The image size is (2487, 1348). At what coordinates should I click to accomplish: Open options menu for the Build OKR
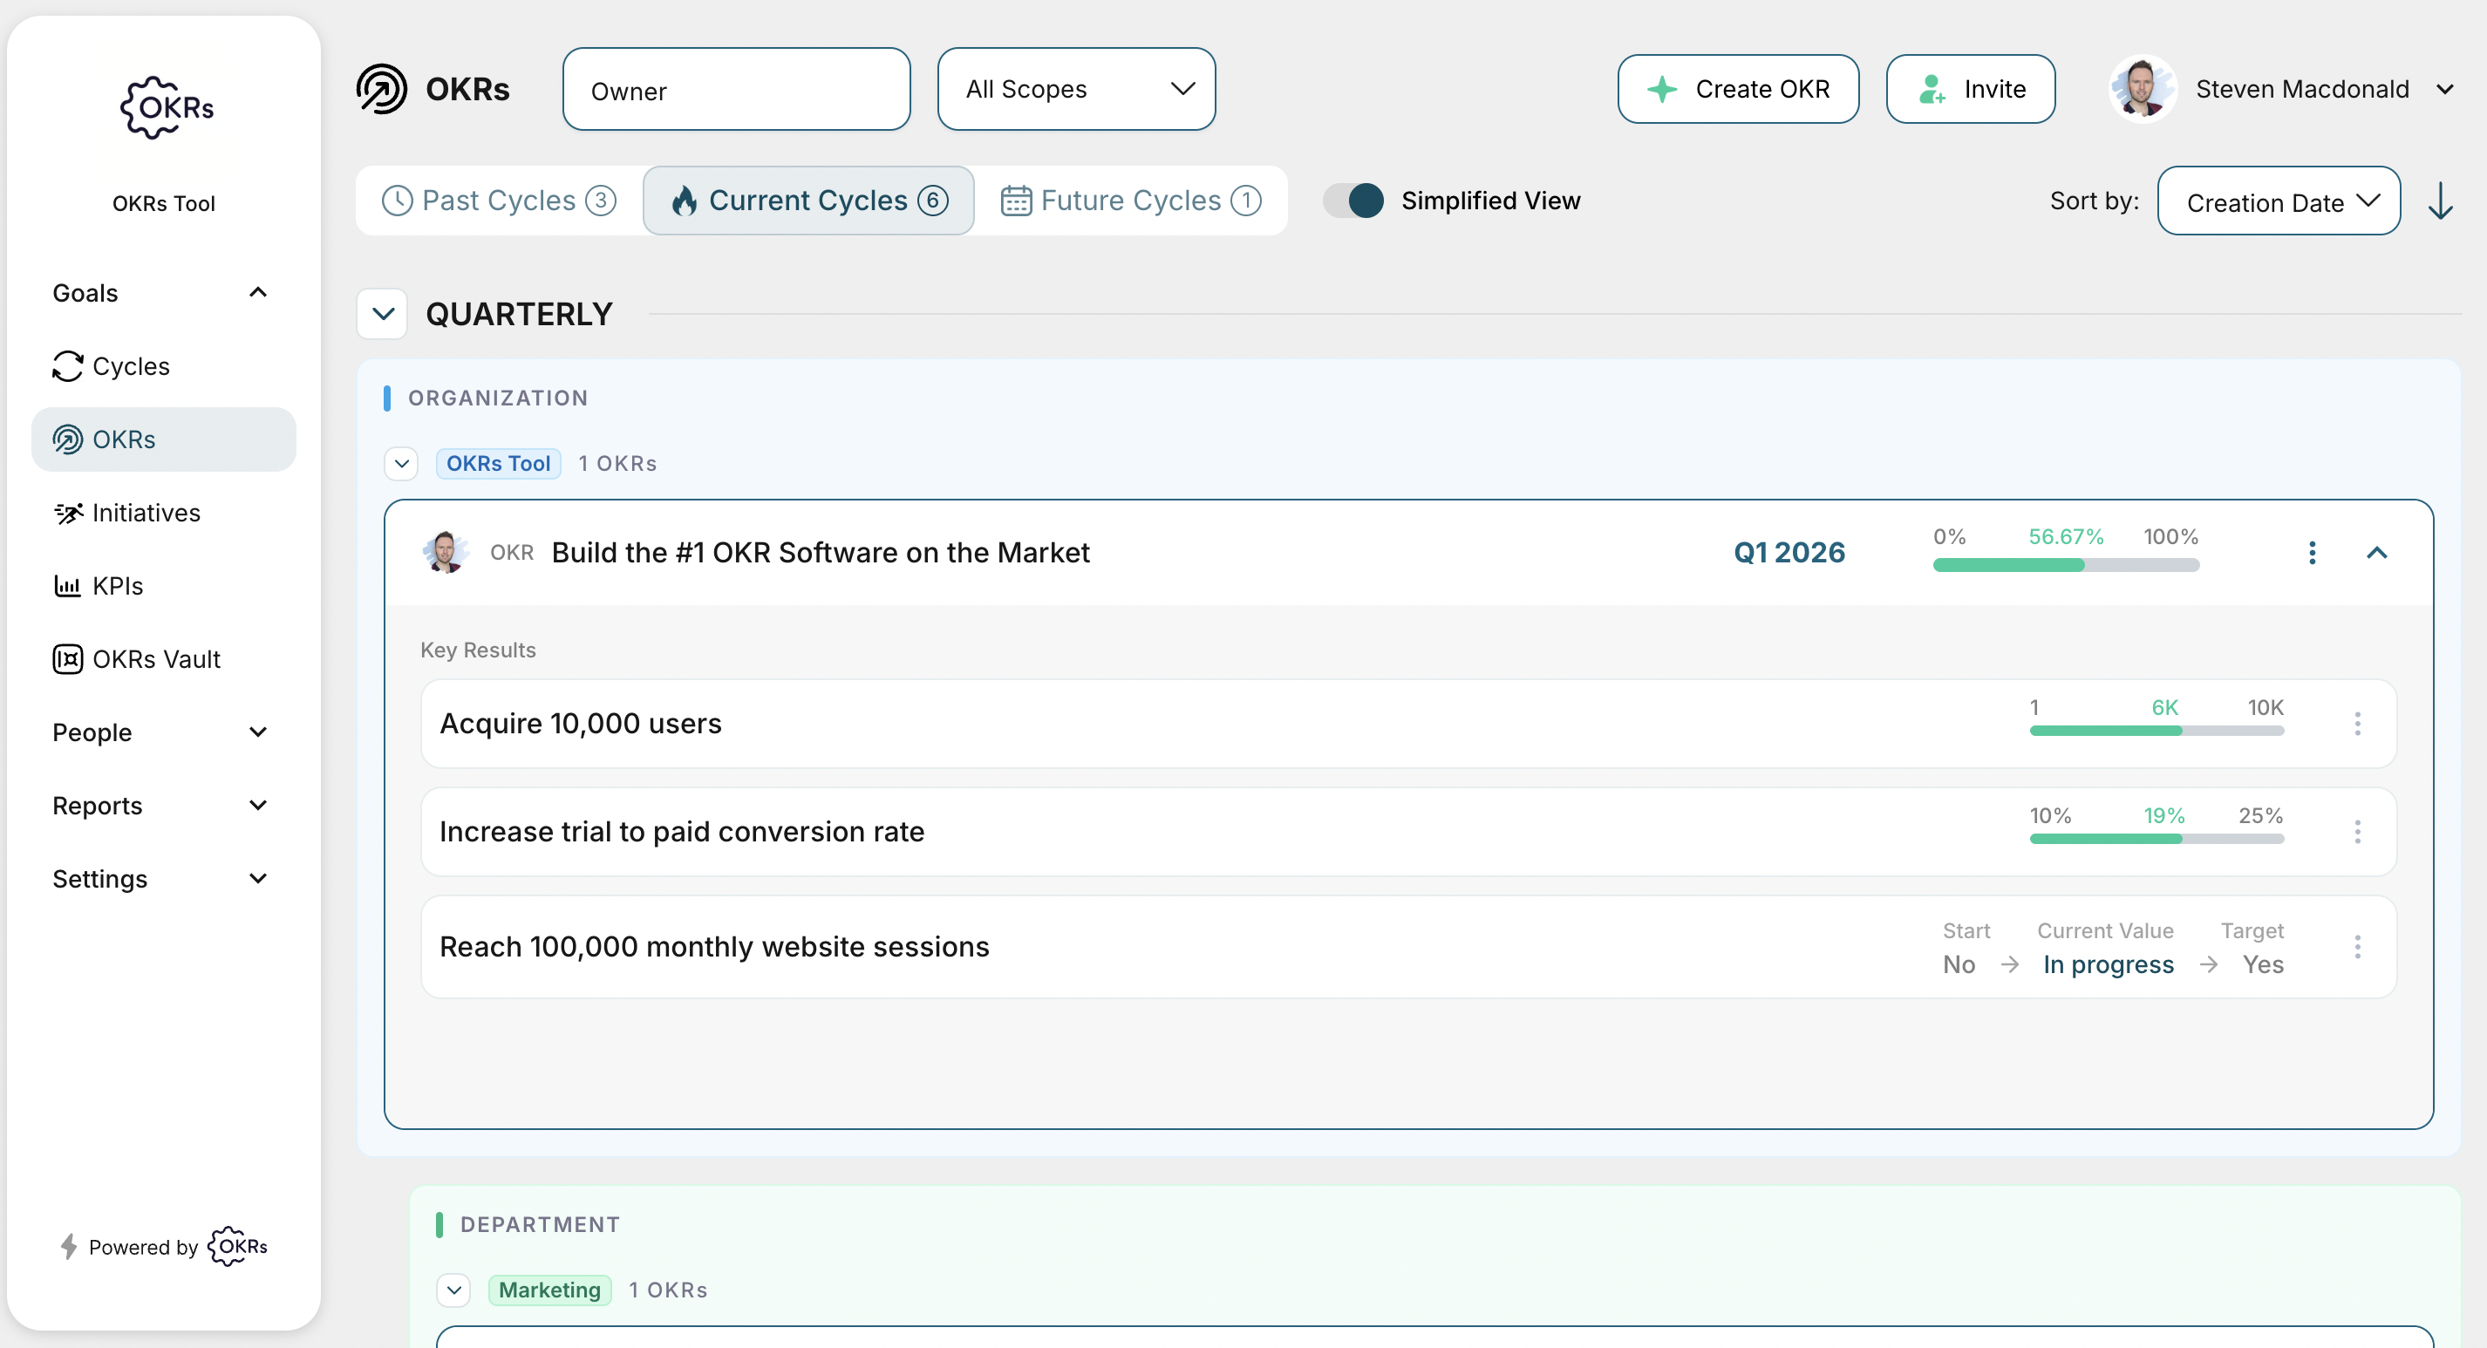click(x=2313, y=552)
